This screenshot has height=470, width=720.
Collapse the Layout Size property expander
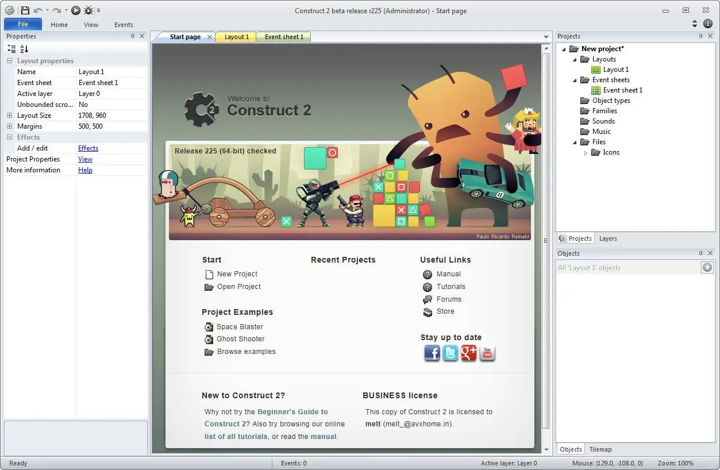pyautogui.click(x=9, y=115)
